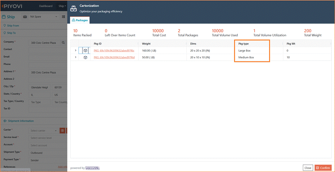The image size is (335, 172).
Task: Open the NA Spare location dropdown
Action: [44, 17]
